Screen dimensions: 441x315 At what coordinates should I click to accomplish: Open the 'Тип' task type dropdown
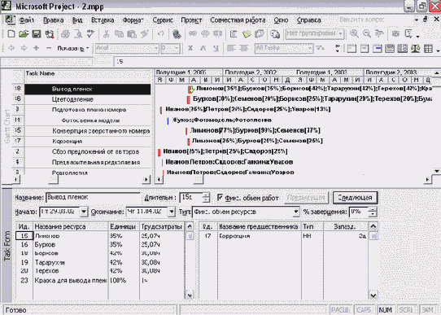[x=296, y=212]
